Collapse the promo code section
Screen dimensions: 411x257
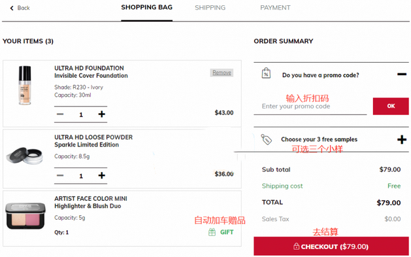coord(402,75)
